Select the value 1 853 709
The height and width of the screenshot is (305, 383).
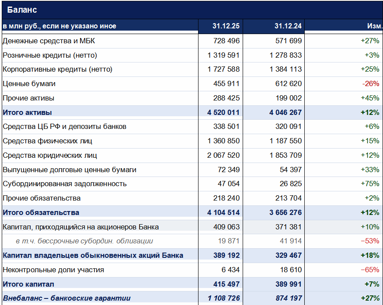point(286,155)
